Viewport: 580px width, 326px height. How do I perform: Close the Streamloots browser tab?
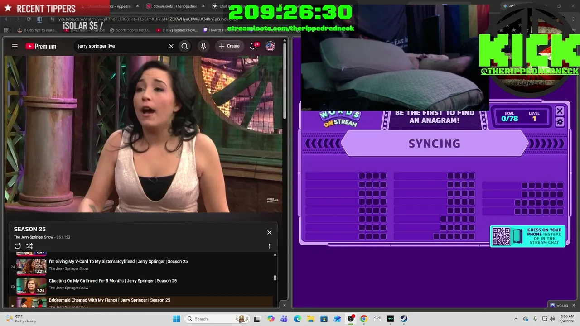pos(203,6)
